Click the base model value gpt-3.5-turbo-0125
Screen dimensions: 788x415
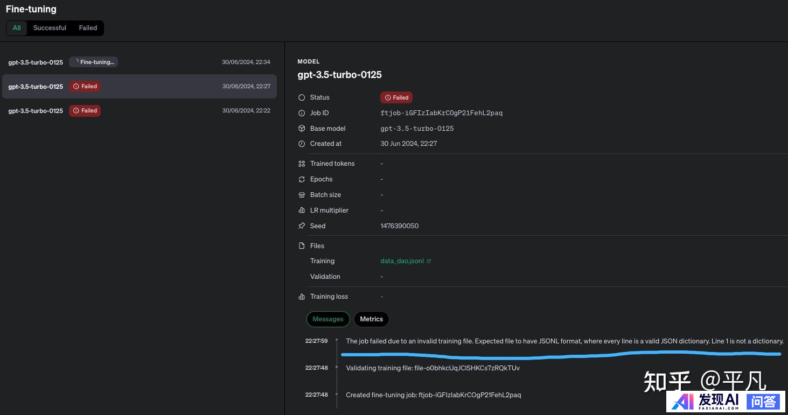click(417, 129)
